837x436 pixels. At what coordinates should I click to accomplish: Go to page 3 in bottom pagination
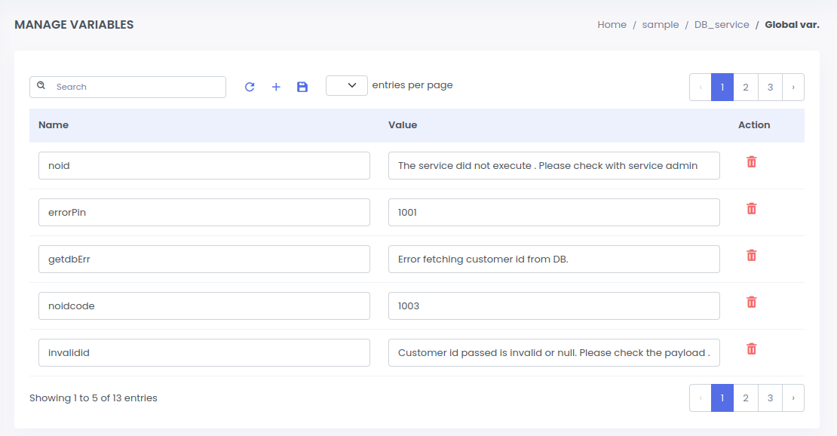(x=769, y=398)
